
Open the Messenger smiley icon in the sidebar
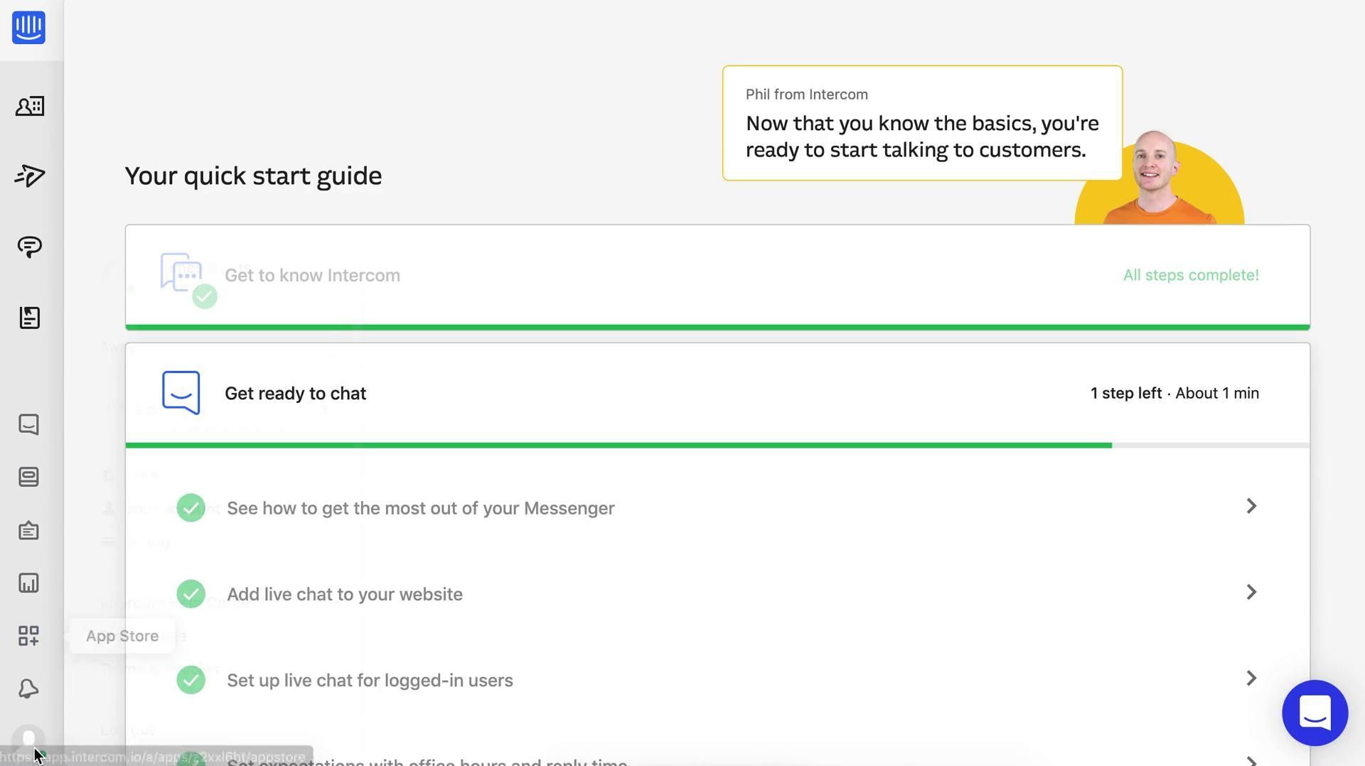click(x=28, y=424)
